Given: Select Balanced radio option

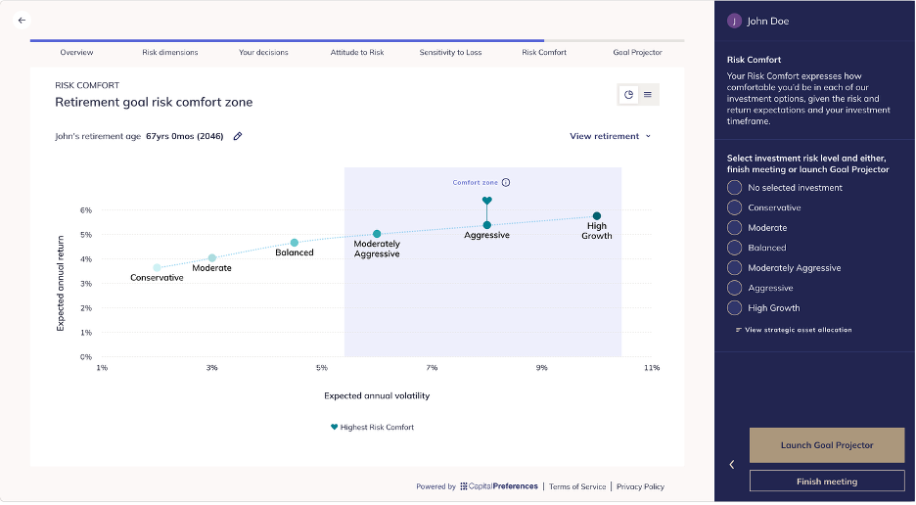Looking at the screenshot, I should pos(734,248).
